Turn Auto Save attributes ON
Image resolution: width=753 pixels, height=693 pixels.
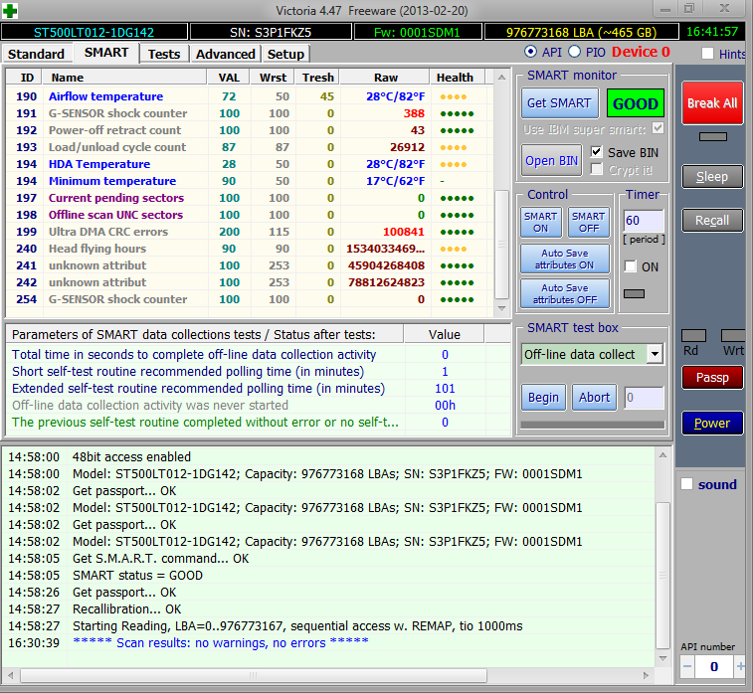coord(564,260)
